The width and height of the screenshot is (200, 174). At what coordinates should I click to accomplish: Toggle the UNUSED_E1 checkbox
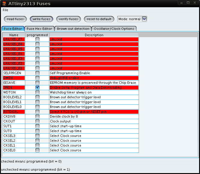coord(37,68)
